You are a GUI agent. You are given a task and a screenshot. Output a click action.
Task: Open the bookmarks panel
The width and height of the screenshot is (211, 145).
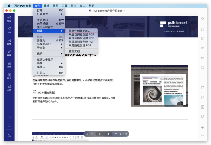[202, 39]
